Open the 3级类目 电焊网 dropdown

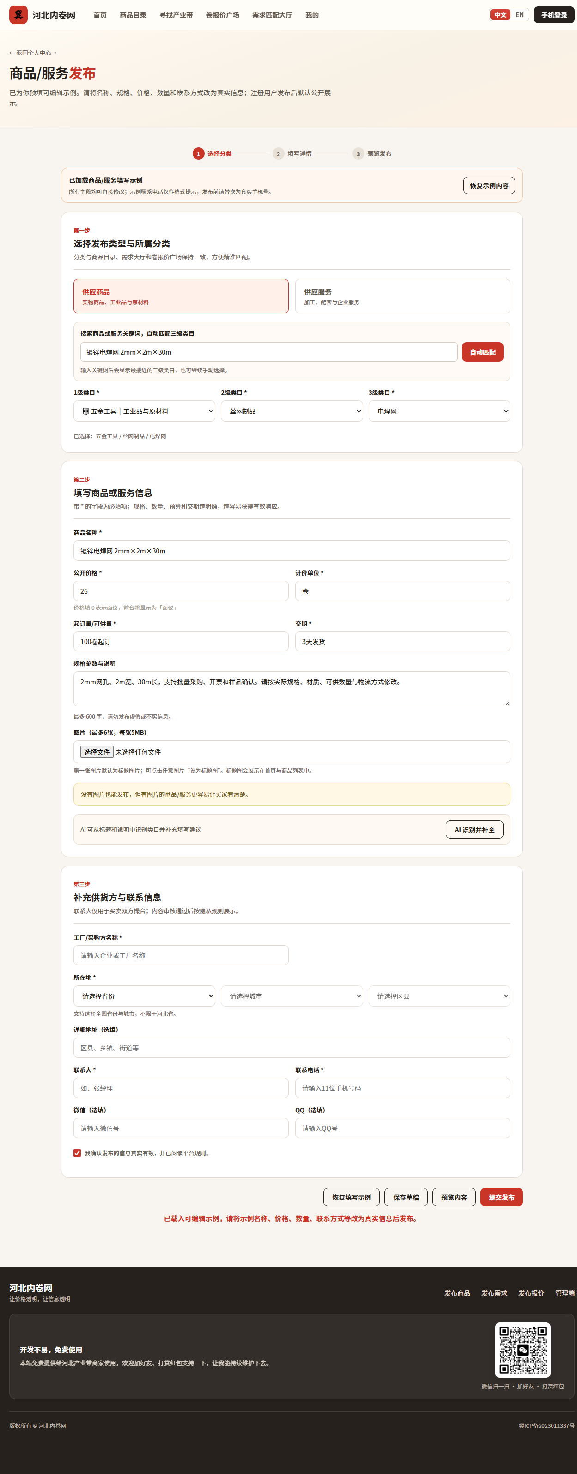point(439,411)
